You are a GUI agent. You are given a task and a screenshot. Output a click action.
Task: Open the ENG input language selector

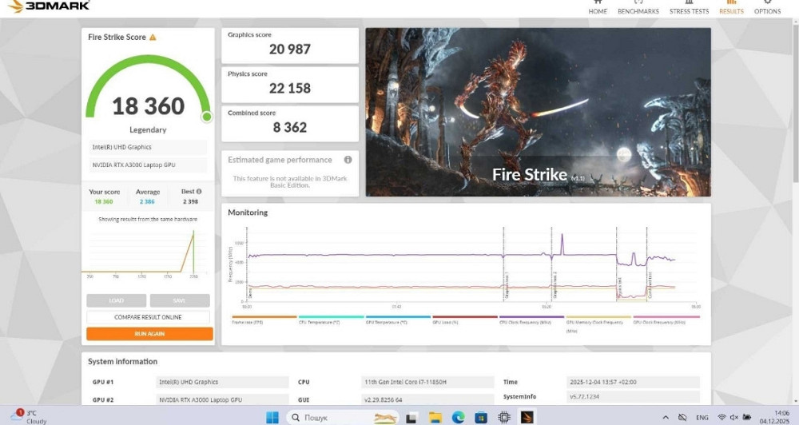(702, 417)
